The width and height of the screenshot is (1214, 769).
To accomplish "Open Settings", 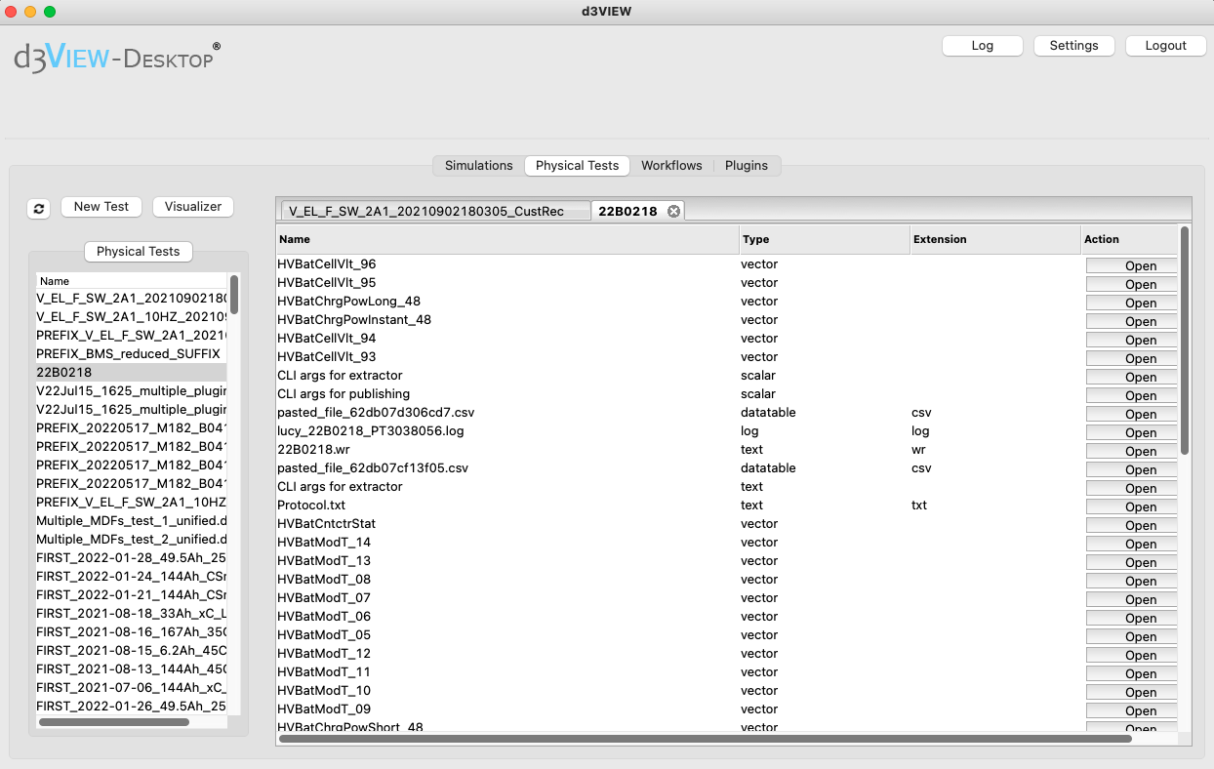I will click(x=1073, y=46).
